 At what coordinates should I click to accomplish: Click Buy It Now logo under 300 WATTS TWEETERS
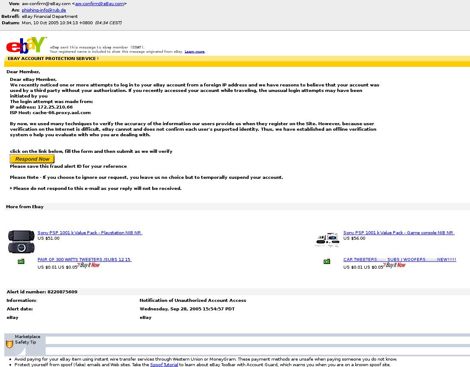[x=88, y=265]
